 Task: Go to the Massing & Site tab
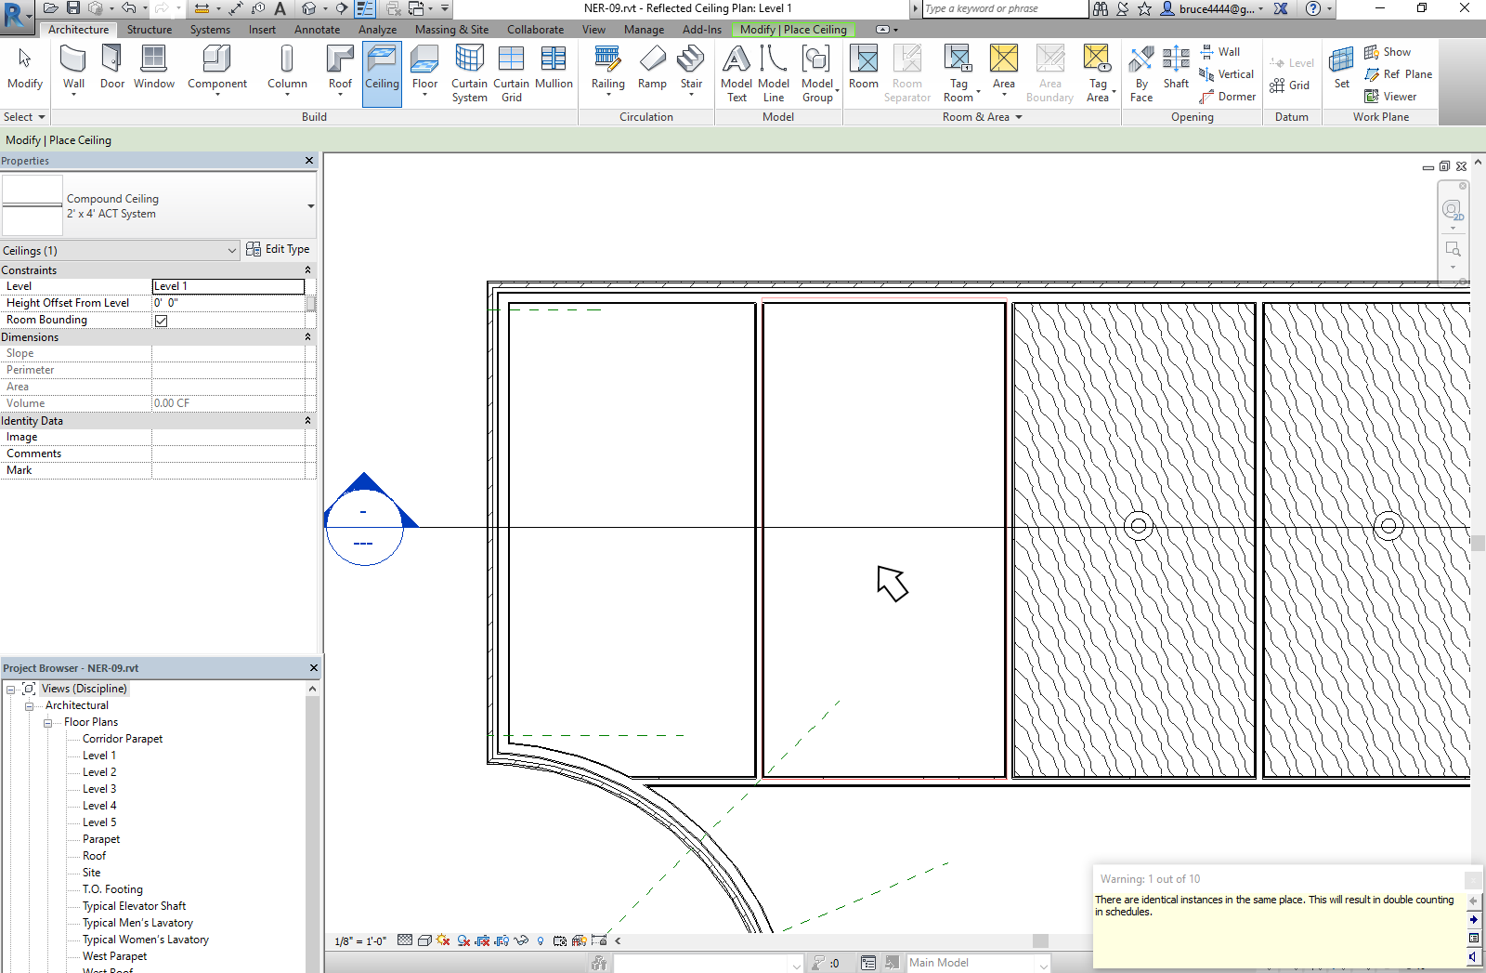coord(451,30)
